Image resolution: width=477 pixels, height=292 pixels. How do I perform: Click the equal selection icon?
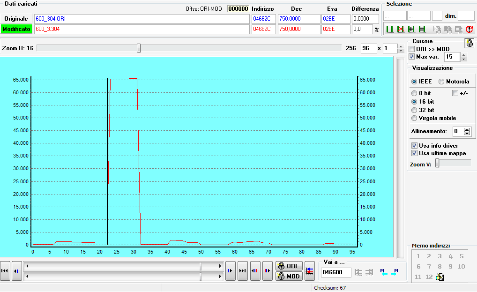(422, 29)
